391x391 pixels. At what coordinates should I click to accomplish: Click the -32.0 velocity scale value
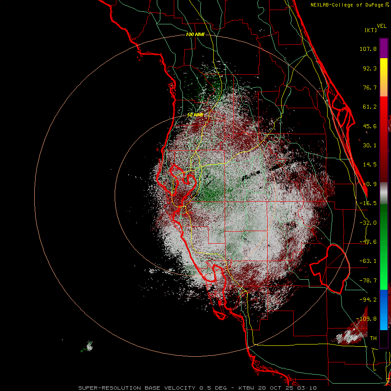point(368,223)
